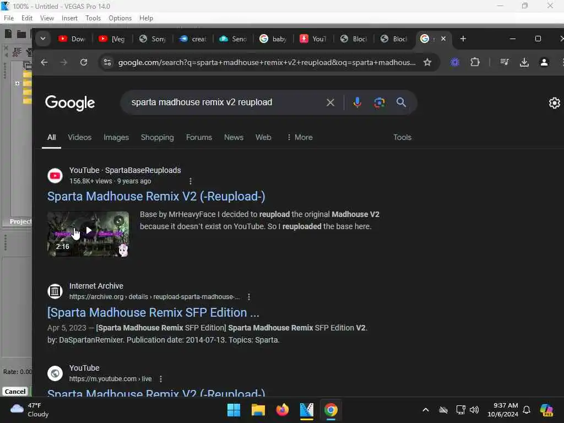This screenshot has width=564, height=423.
Task: Switch to the 'Dow' YouTube tab
Action: (x=72, y=39)
